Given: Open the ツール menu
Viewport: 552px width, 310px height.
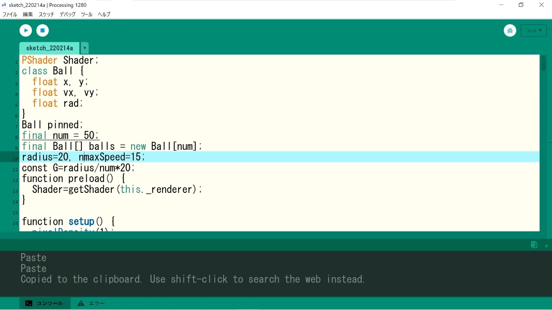Looking at the screenshot, I should click(86, 14).
